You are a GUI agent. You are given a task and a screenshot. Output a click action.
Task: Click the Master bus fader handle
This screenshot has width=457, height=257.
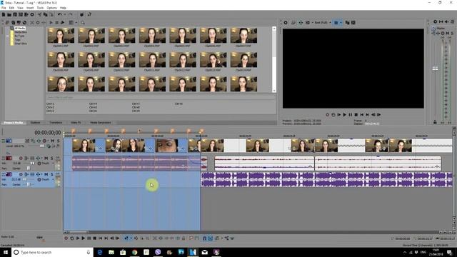click(x=435, y=69)
